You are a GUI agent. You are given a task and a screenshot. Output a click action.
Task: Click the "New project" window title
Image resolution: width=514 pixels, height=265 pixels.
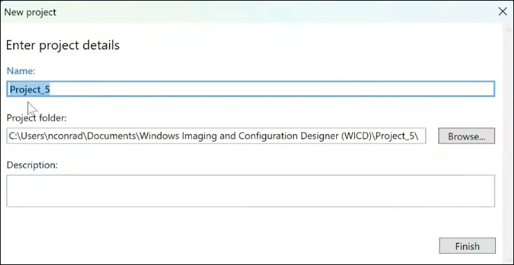(30, 12)
